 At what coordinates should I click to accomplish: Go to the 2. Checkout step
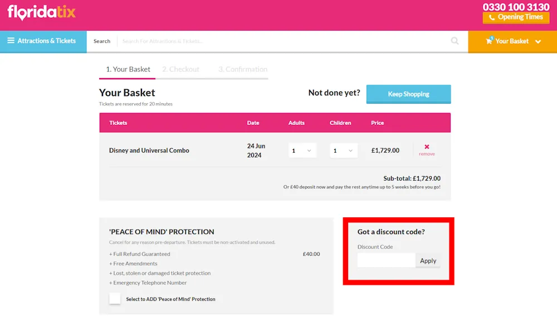click(x=180, y=69)
